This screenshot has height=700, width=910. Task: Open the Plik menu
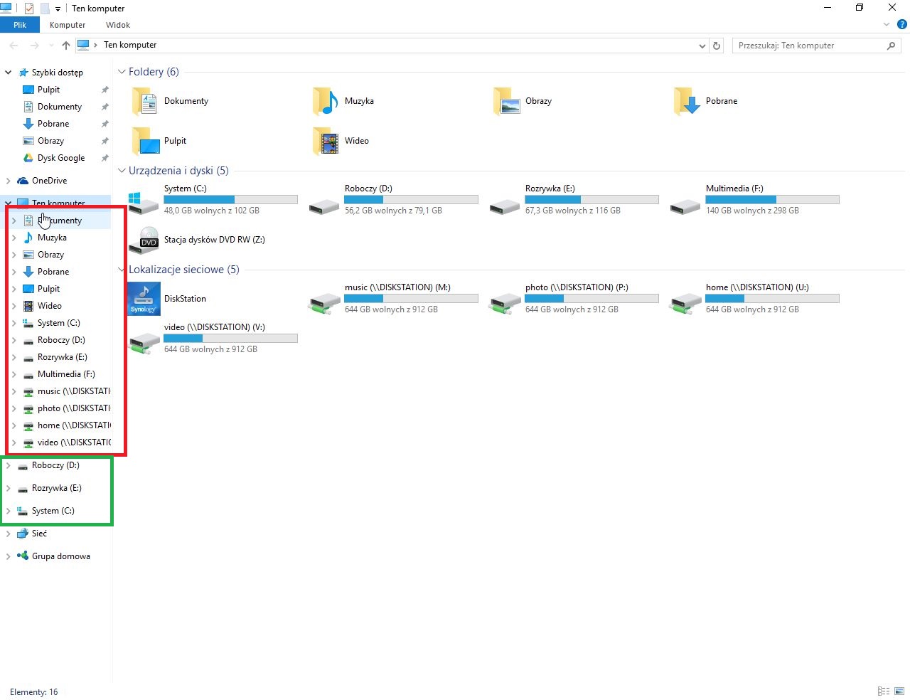20,25
